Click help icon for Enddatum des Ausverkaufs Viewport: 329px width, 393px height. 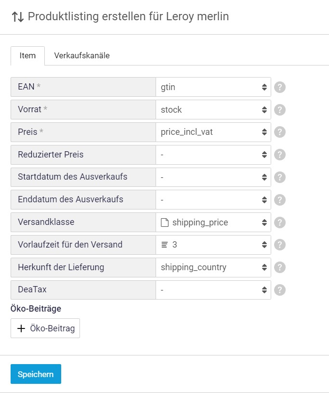coord(280,200)
